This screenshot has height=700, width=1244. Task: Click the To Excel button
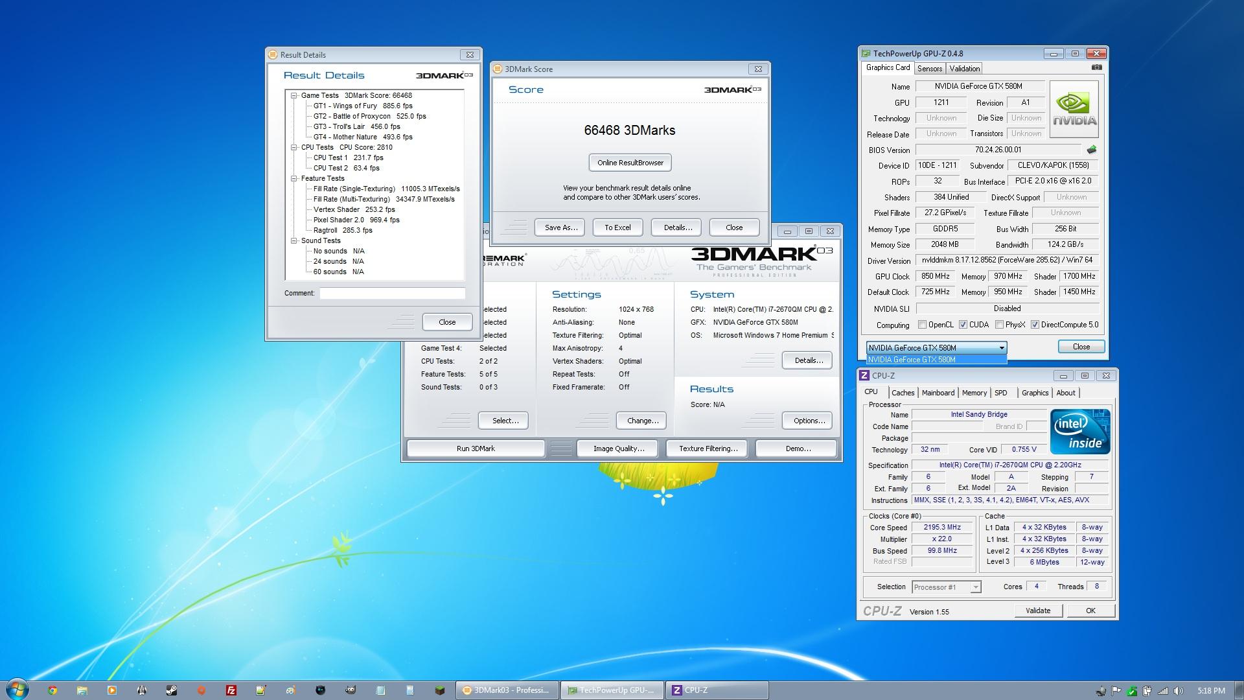tap(617, 227)
